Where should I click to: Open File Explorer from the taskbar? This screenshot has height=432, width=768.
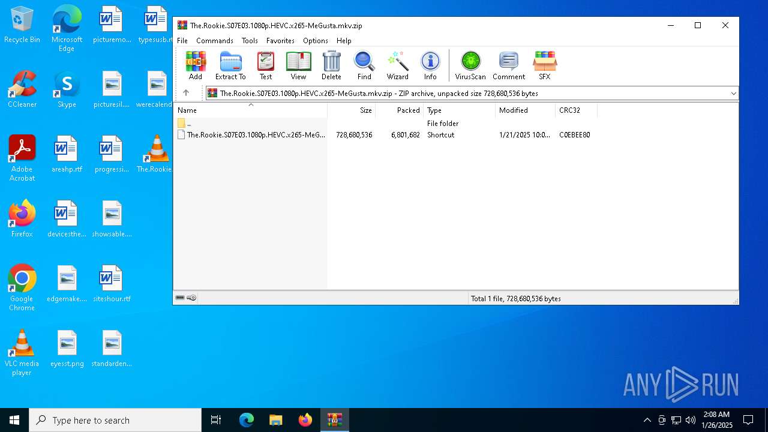[275, 420]
